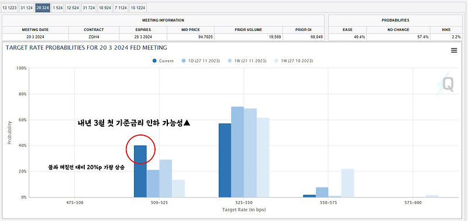Viewport: 468px width, 221px height.
Task: Select the 31 124 meeting tab
Action: [26, 8]
